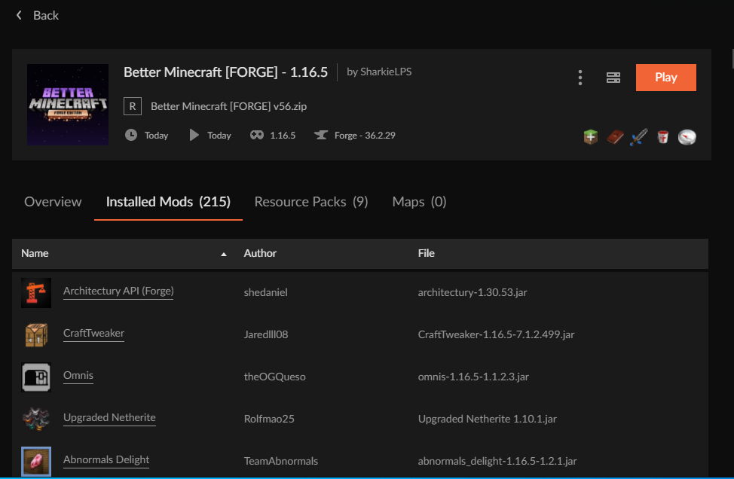734x479 pixels.
Task: Click the red book icon
Action: point(615,136)
